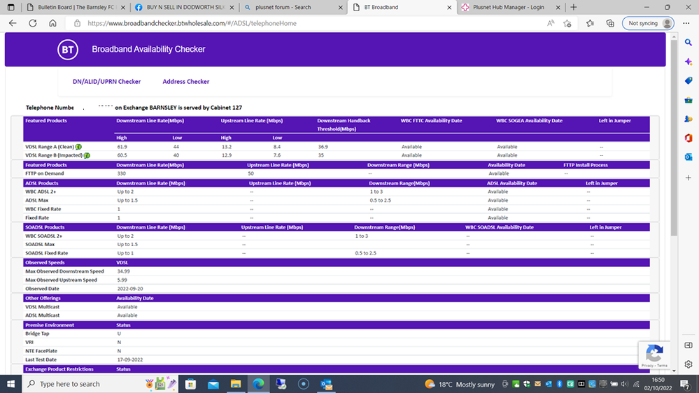Open the Outlook icon in Edge sidebar
Image resolution: width=699 pixels, height=393 pixels.
pos(689,157)
